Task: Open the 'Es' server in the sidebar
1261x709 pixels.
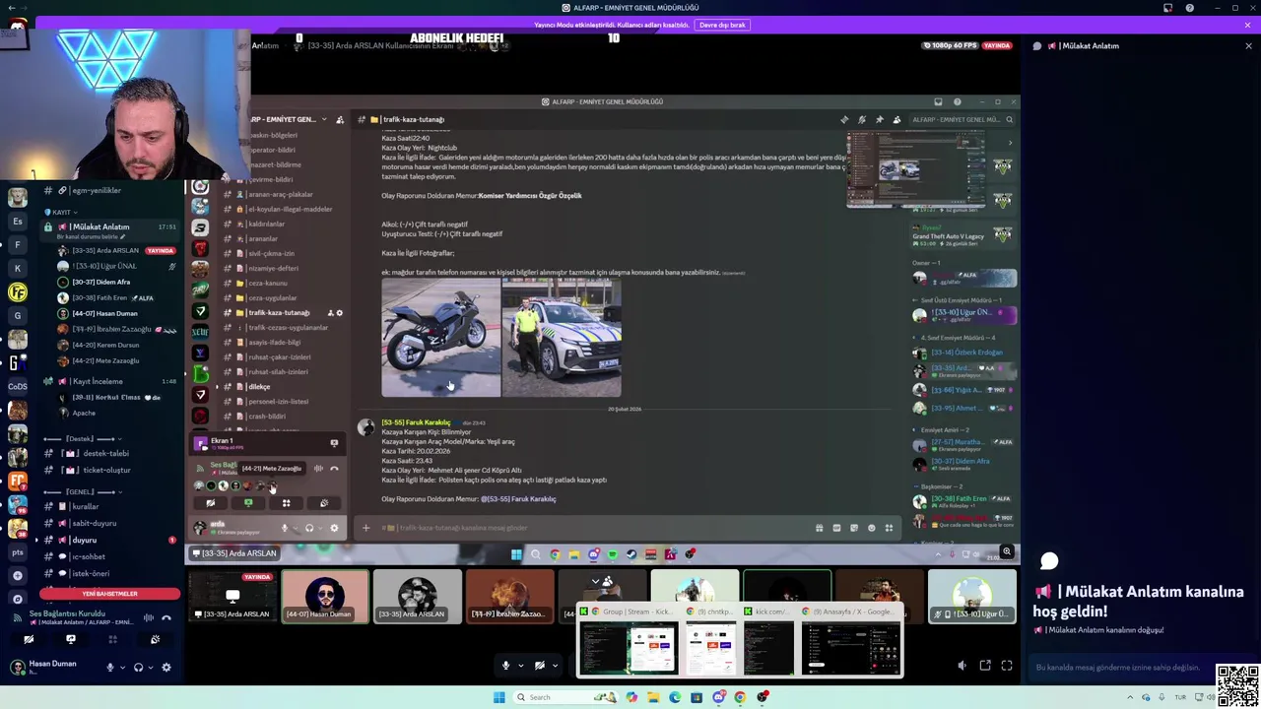Action: 17,222
